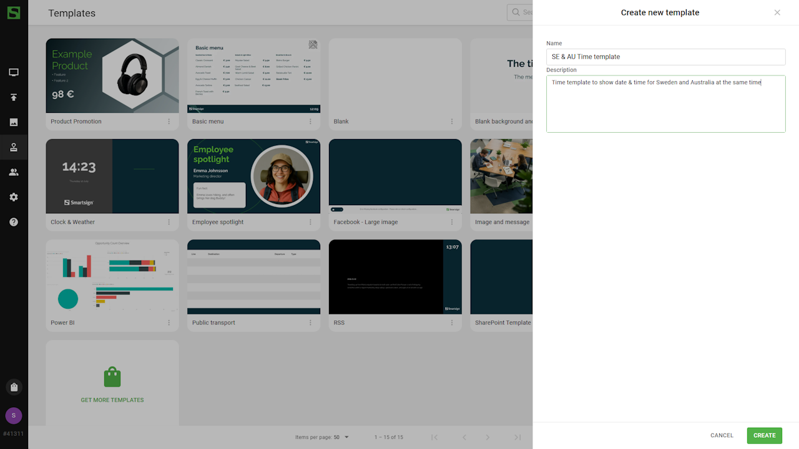
Task: Select the Templates stamp icon in sidebar
Action: [x=14, y=147]
